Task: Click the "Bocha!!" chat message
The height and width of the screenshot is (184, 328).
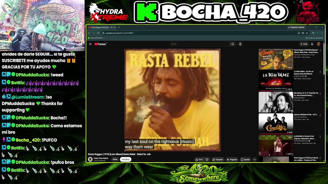Action: [x=59, y=118]
